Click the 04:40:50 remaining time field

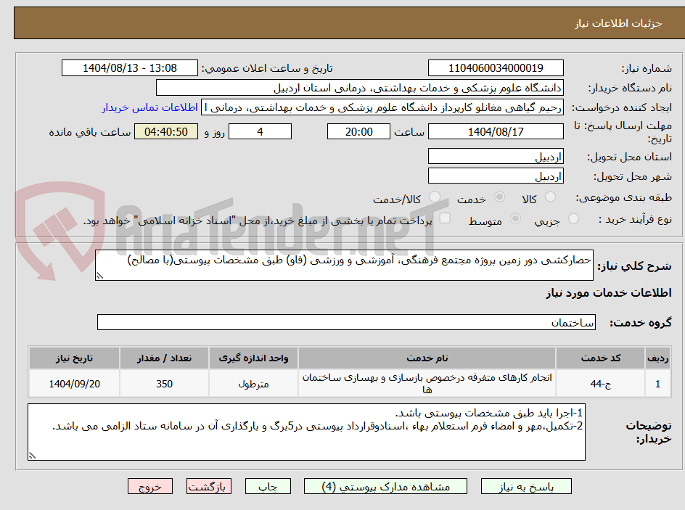pos(166,131)
